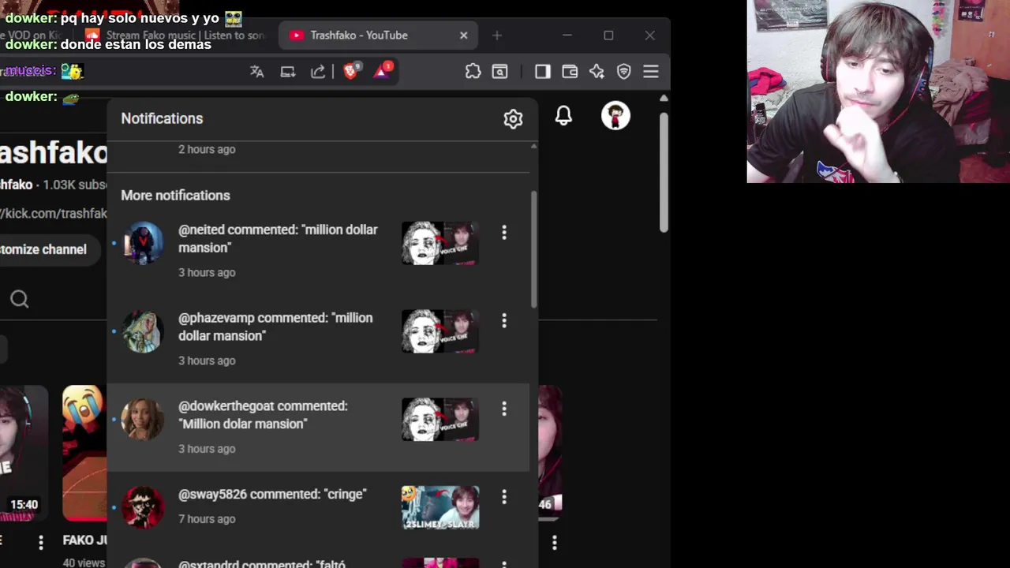The width and height of the screenshot is (1010, 568).
Task: Click the YouTube page vertical scrollbar thumb
Action: [664, 173]
